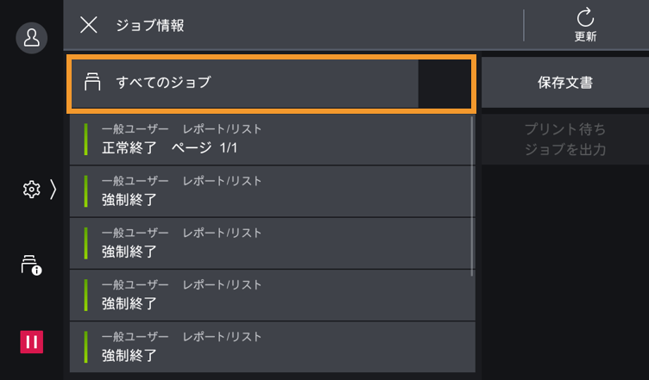Open the settings gear icon
This screenshot has height=380, width=649.
(31, 190)
